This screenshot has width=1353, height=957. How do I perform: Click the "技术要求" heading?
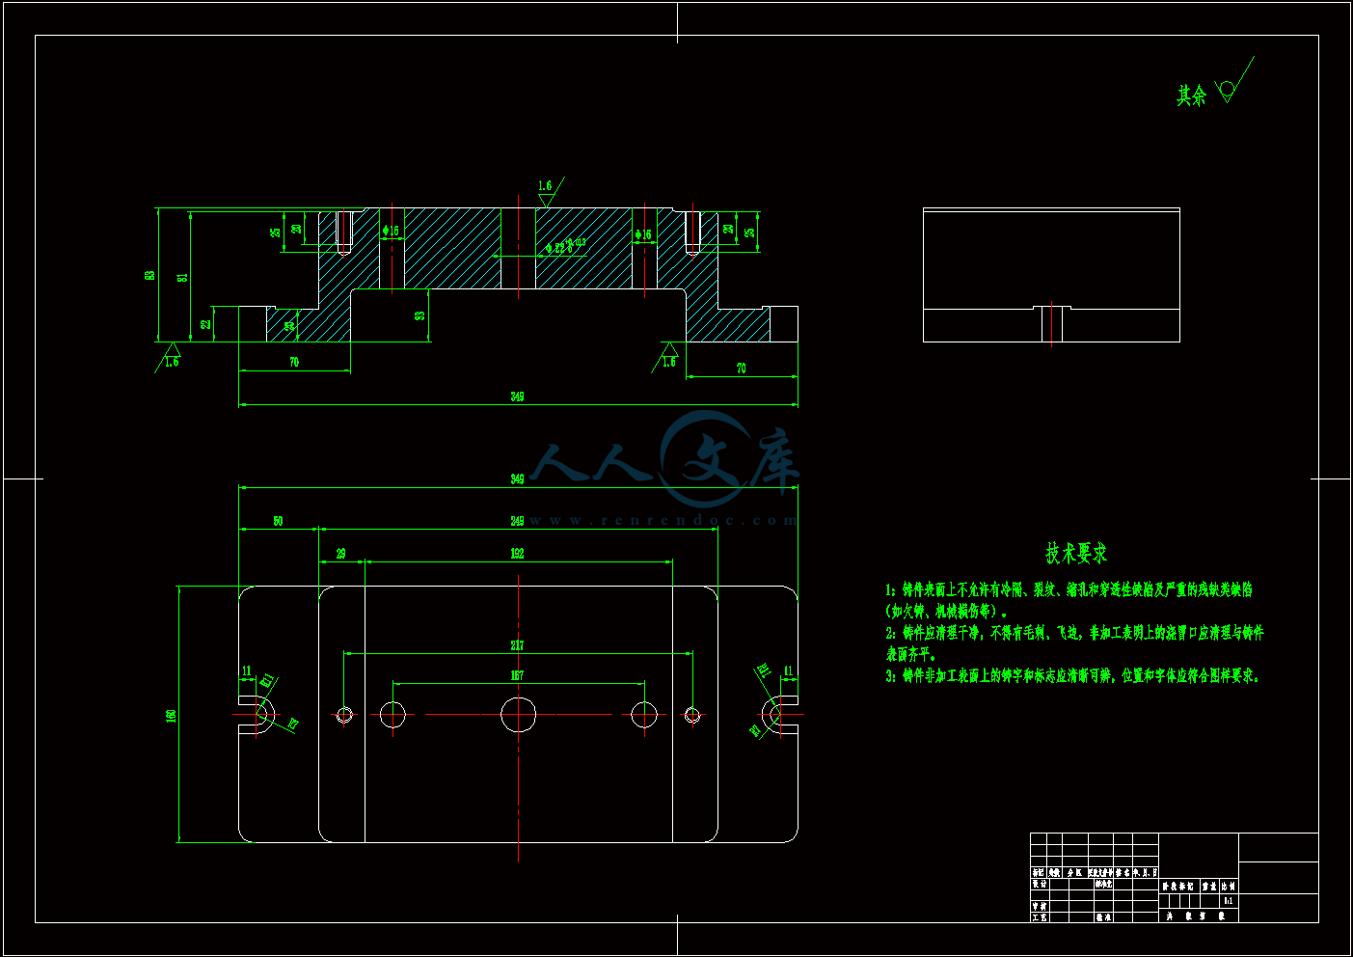(1076, 553)
